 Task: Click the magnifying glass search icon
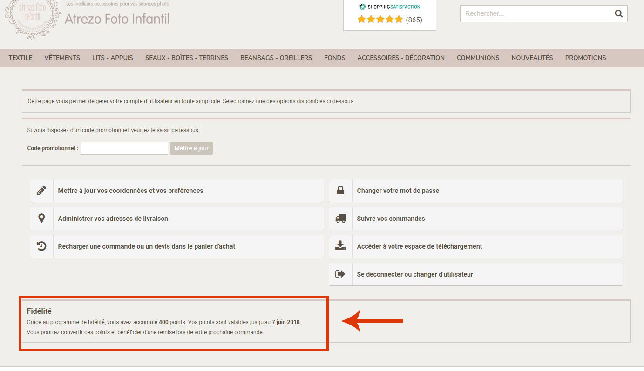click(x=618, y=13)
